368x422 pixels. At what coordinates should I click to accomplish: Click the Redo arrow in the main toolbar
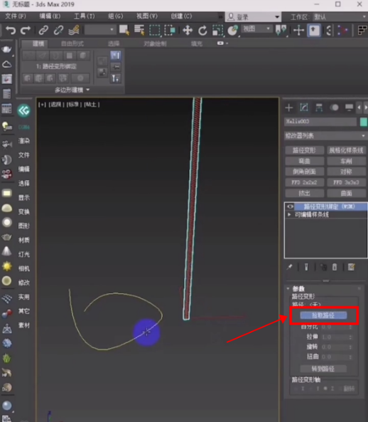point(26,30)
